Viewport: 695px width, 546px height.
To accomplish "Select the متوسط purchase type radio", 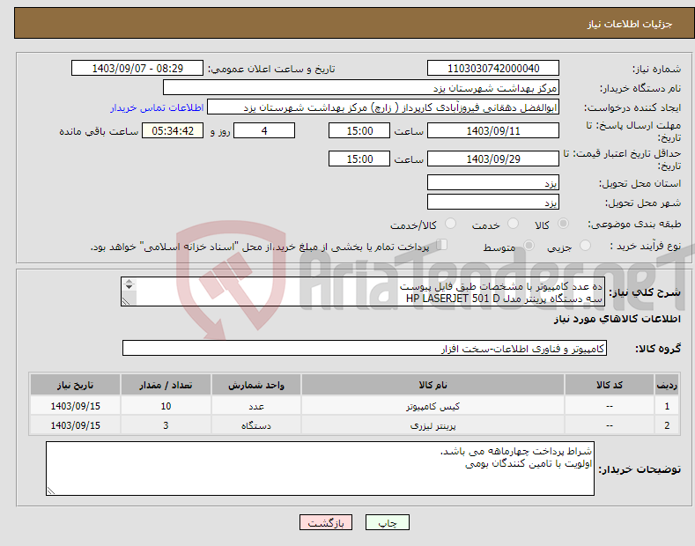I will (x=529, y=245).
